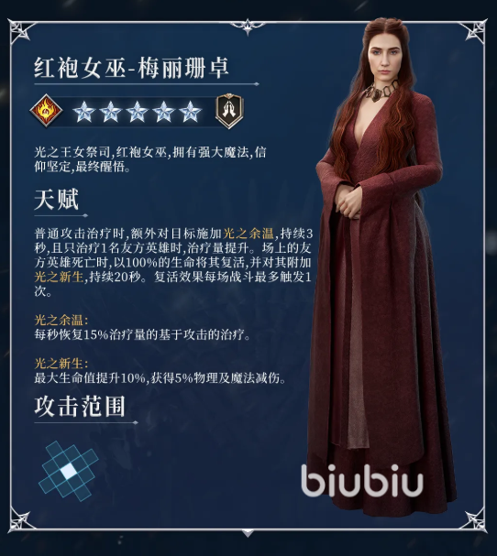Image resolution: width=497 pixels, height=556 pixels.
Task: Select the first rarity star
Action: tap(84, 112)
